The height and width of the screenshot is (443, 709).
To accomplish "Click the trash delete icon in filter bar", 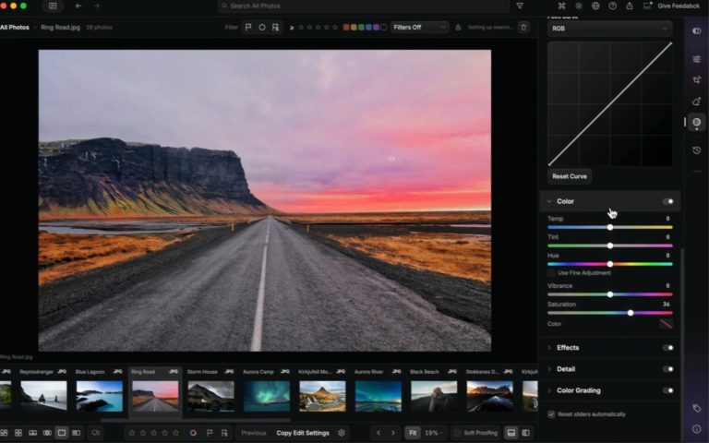I will [523, 27].
